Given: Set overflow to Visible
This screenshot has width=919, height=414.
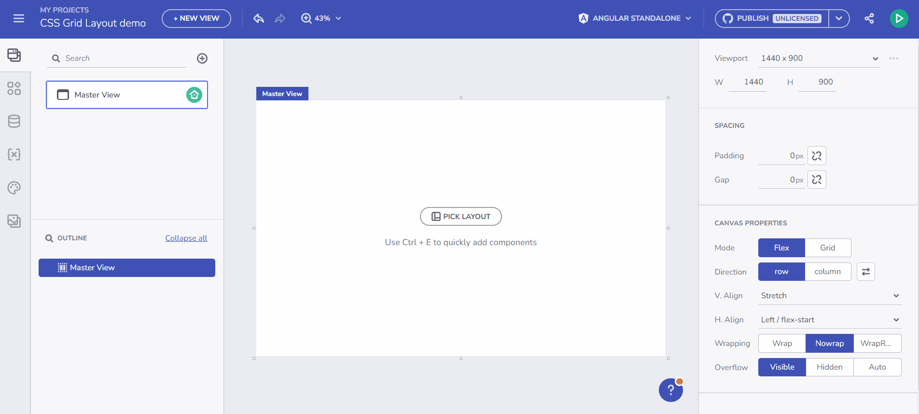Looking at the screenshot, I should (x=782, y=367).
